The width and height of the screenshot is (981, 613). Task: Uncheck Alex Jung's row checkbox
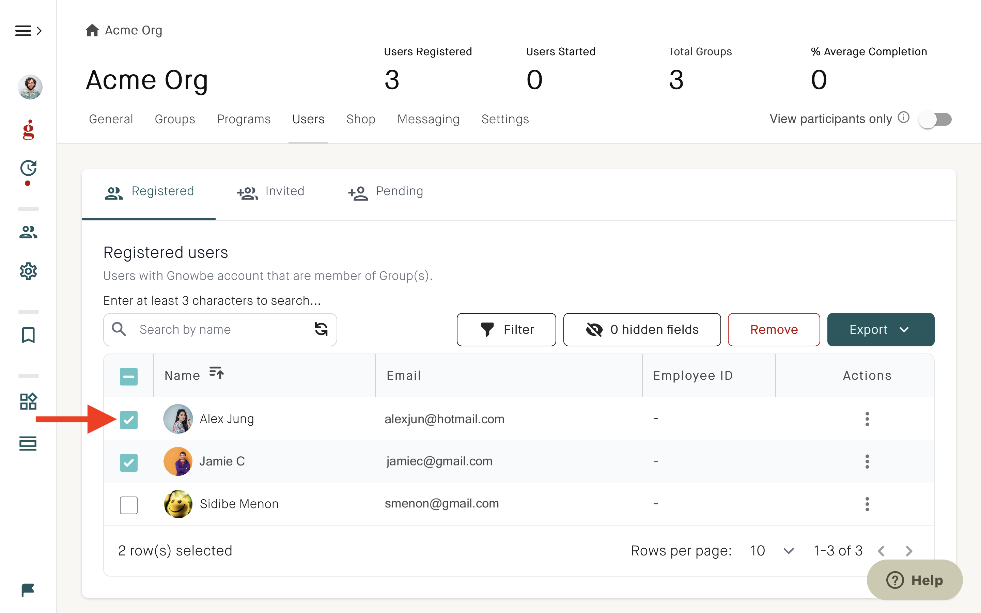click(128, 420)
